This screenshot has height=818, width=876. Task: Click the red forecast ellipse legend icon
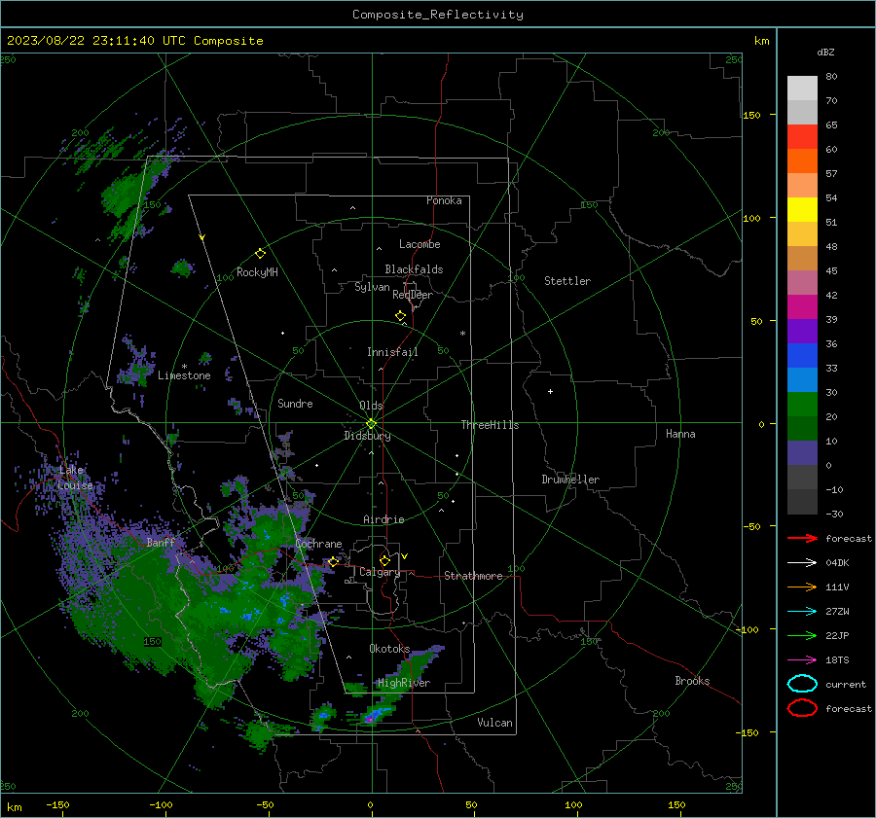[802, 708]
